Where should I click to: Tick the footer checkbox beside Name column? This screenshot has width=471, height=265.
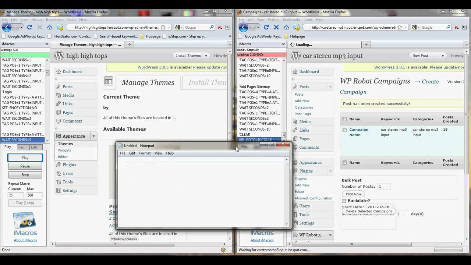click(x=344, y=162)
